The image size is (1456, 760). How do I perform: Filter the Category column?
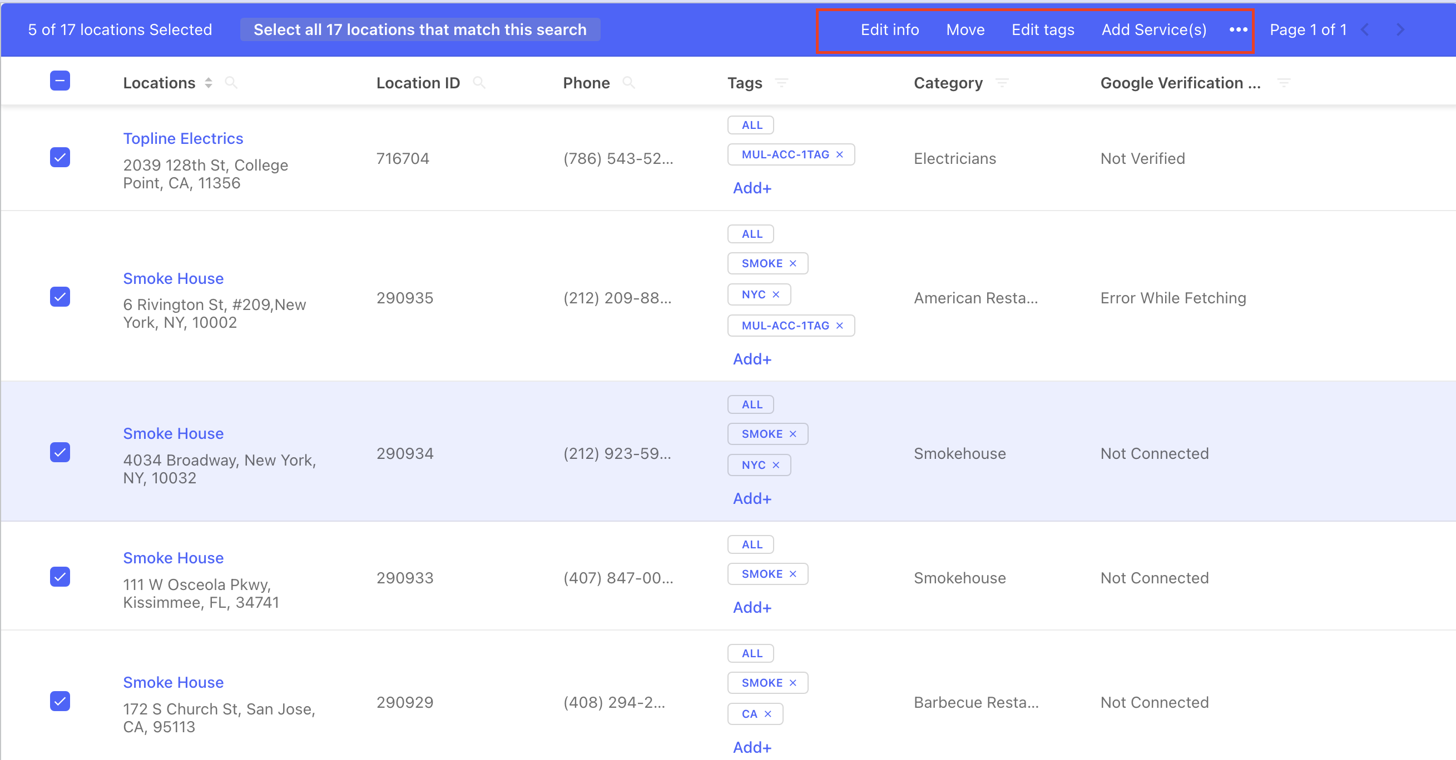pos(1002,83)
